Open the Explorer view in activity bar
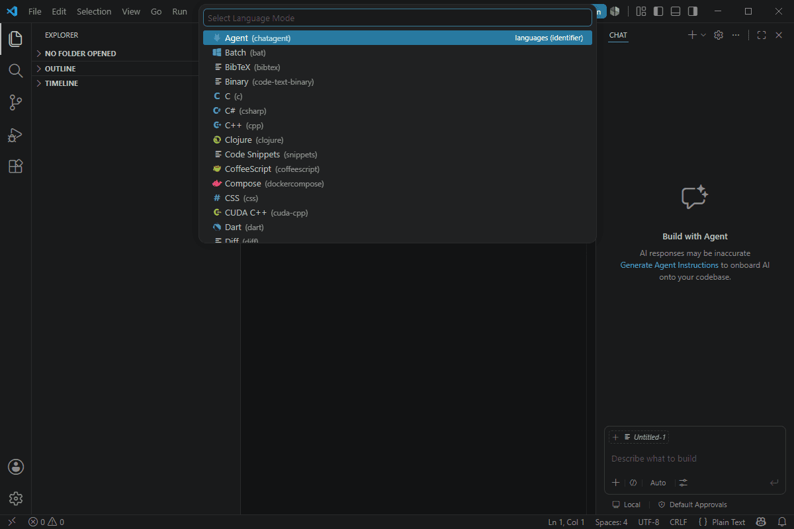Viewport: 794px width, 529px height. point(16,39)
